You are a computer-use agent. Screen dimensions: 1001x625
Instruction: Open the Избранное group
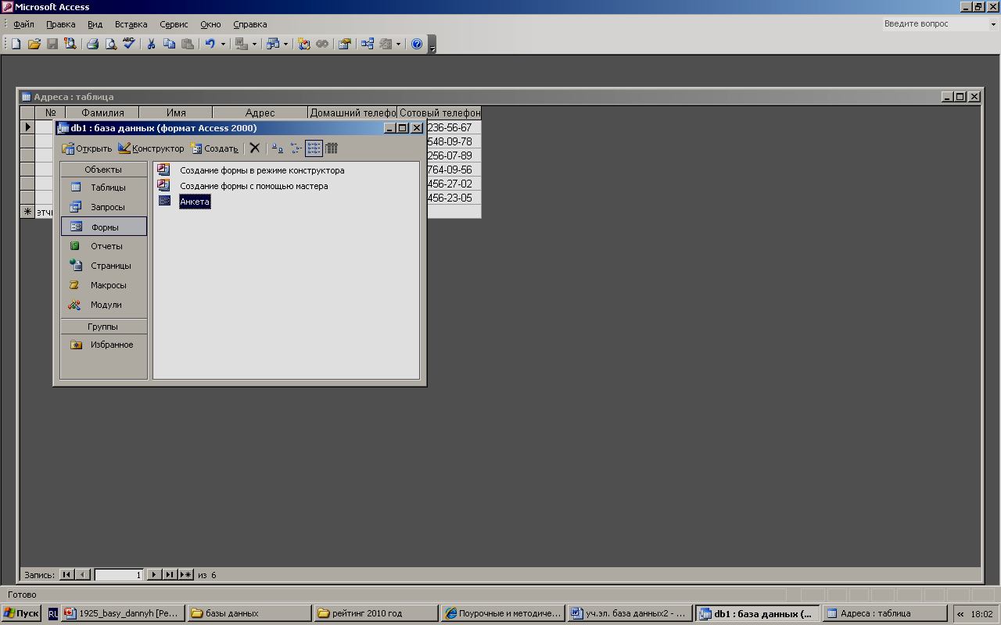pos(103,345)
